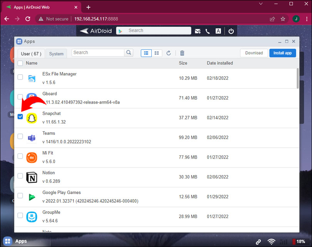Open Chrome three-dot menu
Image resolution: width=312 pixels, height=247 pixels.
coord(307,19)
